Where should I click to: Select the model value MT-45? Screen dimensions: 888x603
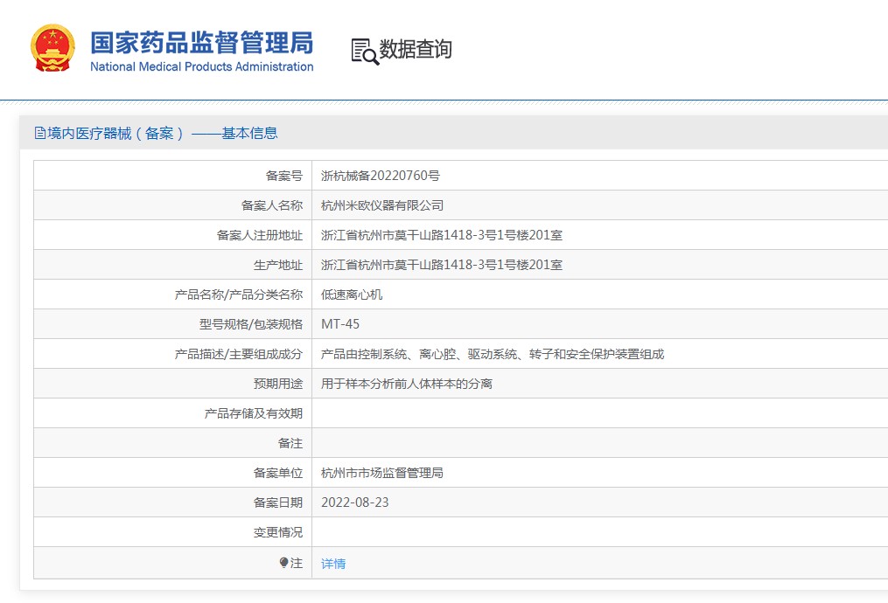340,324
